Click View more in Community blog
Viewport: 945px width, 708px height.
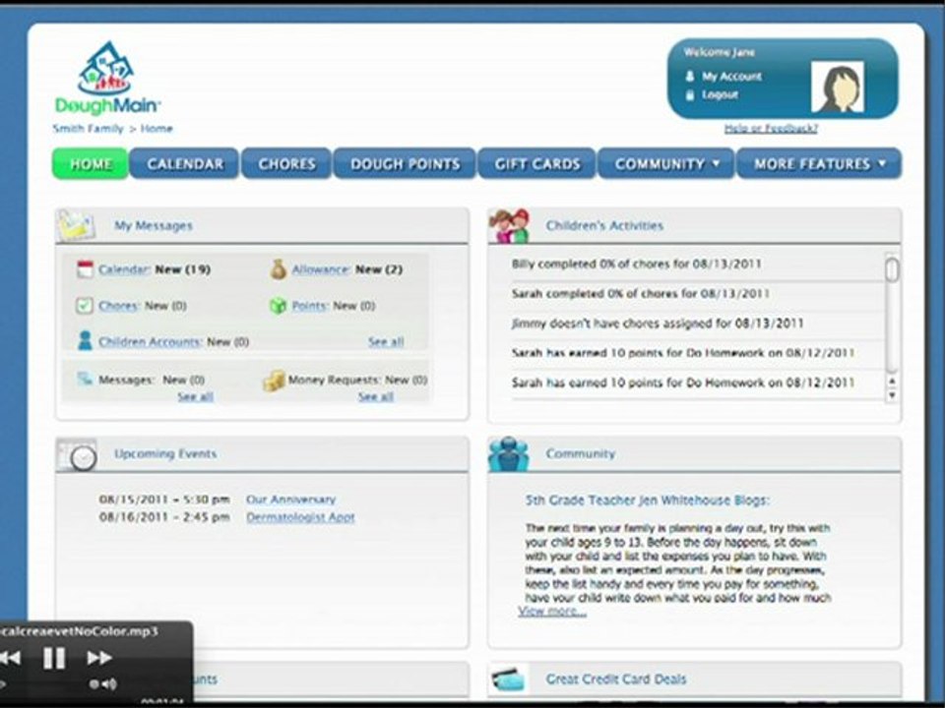coord(552,612)
